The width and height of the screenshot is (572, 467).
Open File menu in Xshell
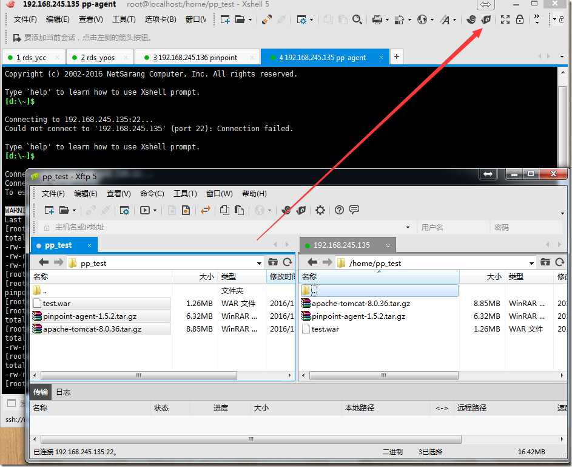tap(25, 19)
